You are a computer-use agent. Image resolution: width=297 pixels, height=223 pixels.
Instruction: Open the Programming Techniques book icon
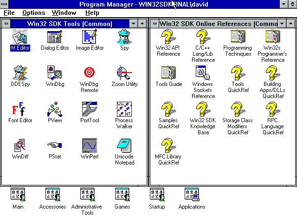pyautogui.click(x=238, y=37)
